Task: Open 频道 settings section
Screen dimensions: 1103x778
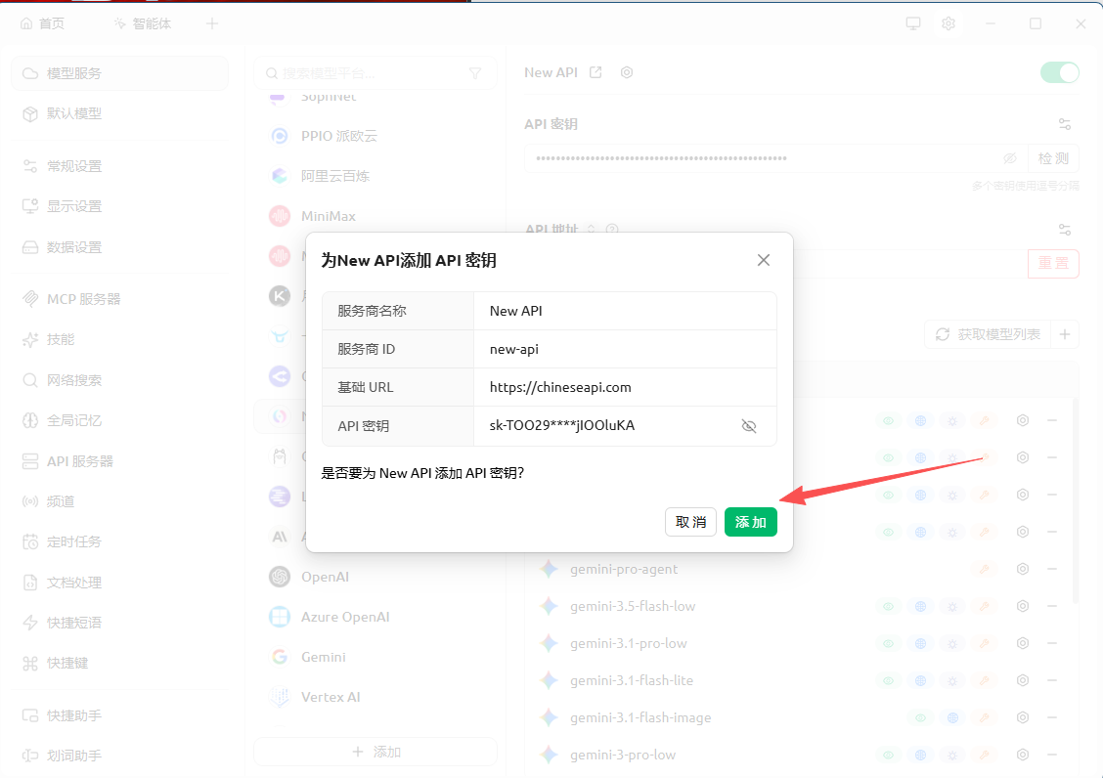Action: pos(119,501)
